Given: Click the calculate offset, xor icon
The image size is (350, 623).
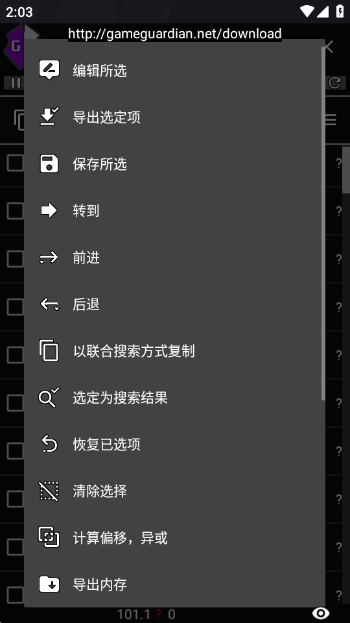Looking at the screenshot, I should [49, 537].
